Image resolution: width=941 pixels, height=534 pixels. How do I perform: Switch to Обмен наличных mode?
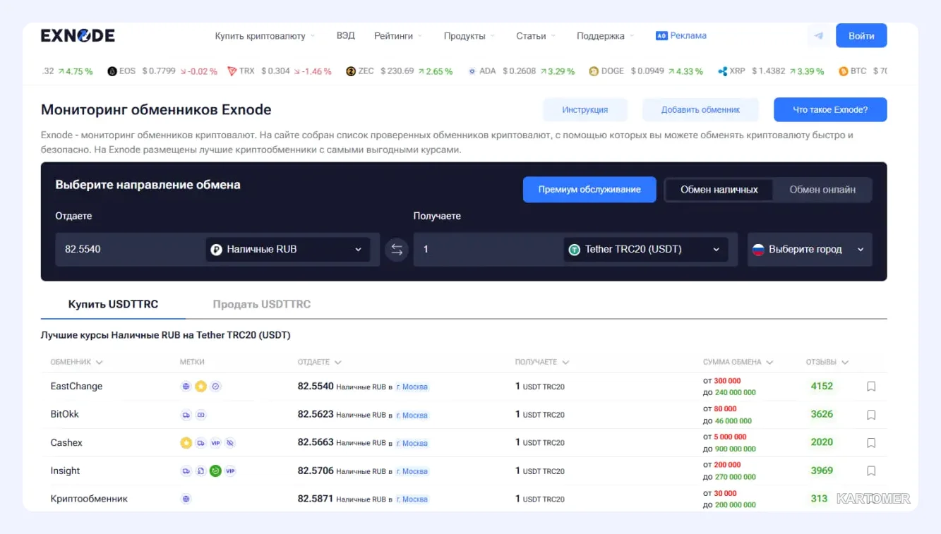click(719, 190)
